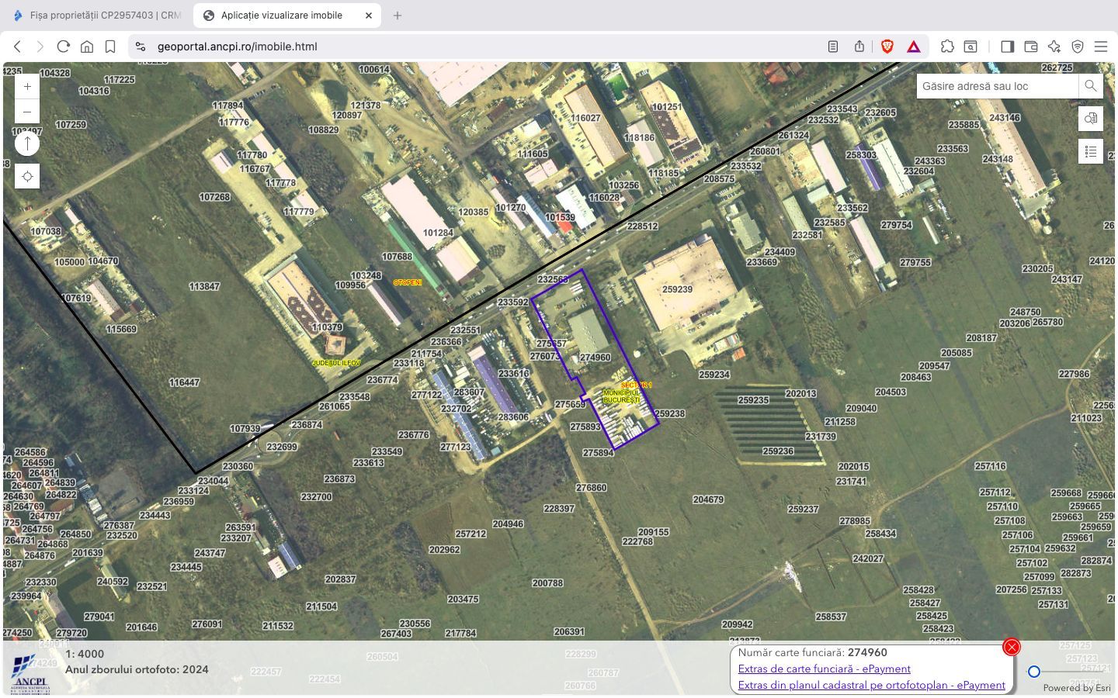This screenshot has width=1118, height=698.
Task: Open Extras din planul cadastral ePayment link
Action: click(871, 685)
